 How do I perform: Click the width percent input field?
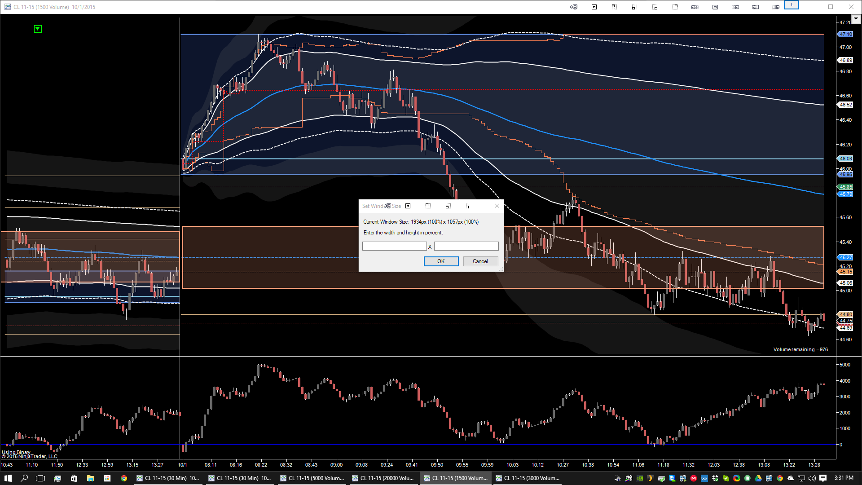click(x=394, y=246)
